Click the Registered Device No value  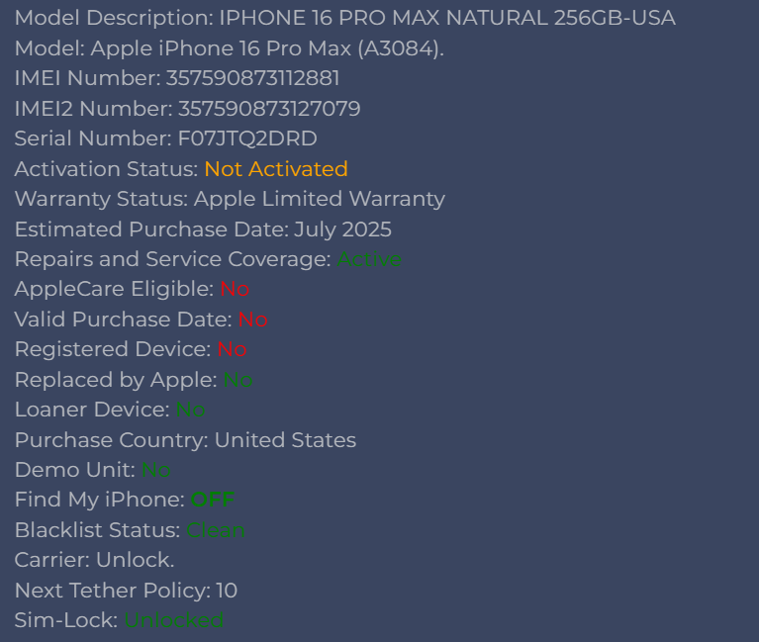click(x=233, y=349)
